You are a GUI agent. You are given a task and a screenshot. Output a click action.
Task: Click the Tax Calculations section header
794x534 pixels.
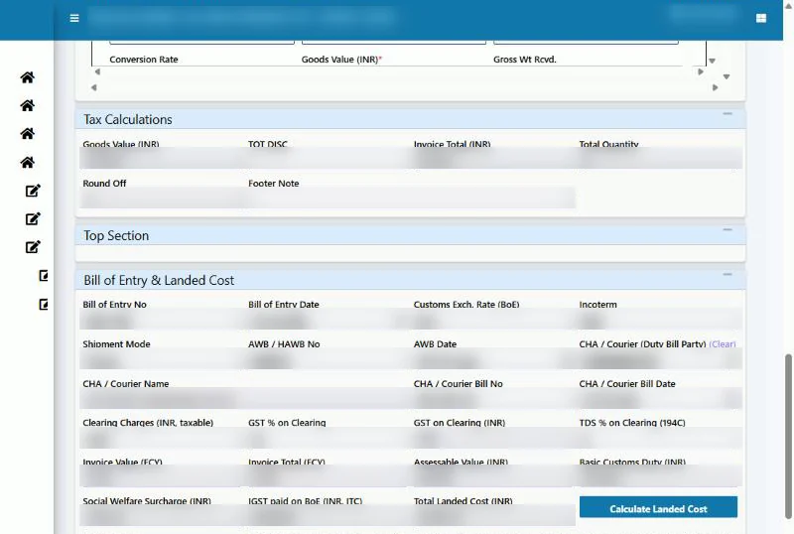pos(410,119)
